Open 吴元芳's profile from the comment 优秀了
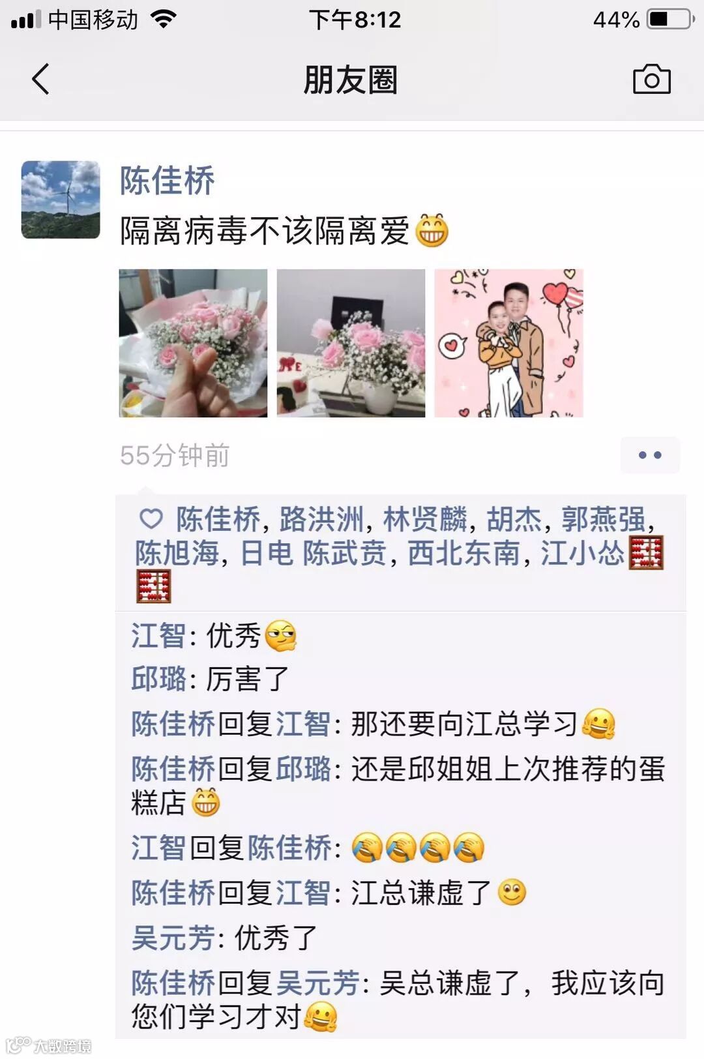 tap(173, 938)
